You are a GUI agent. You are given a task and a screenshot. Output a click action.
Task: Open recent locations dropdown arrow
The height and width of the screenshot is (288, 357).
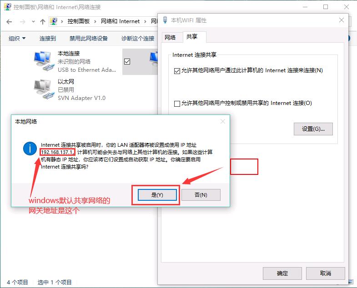coord(34,22)
